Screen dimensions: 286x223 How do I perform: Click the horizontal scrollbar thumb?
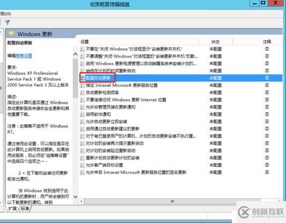point(172,201)
